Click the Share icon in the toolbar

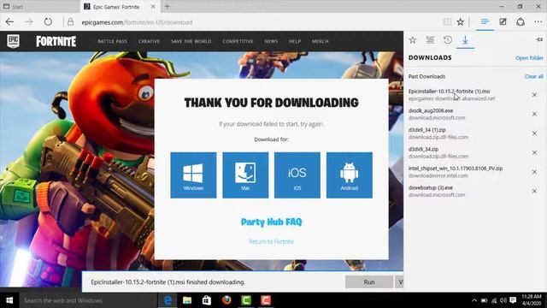pos(521,22)
